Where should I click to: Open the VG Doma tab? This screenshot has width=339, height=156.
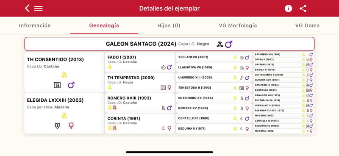click(307, 25)
